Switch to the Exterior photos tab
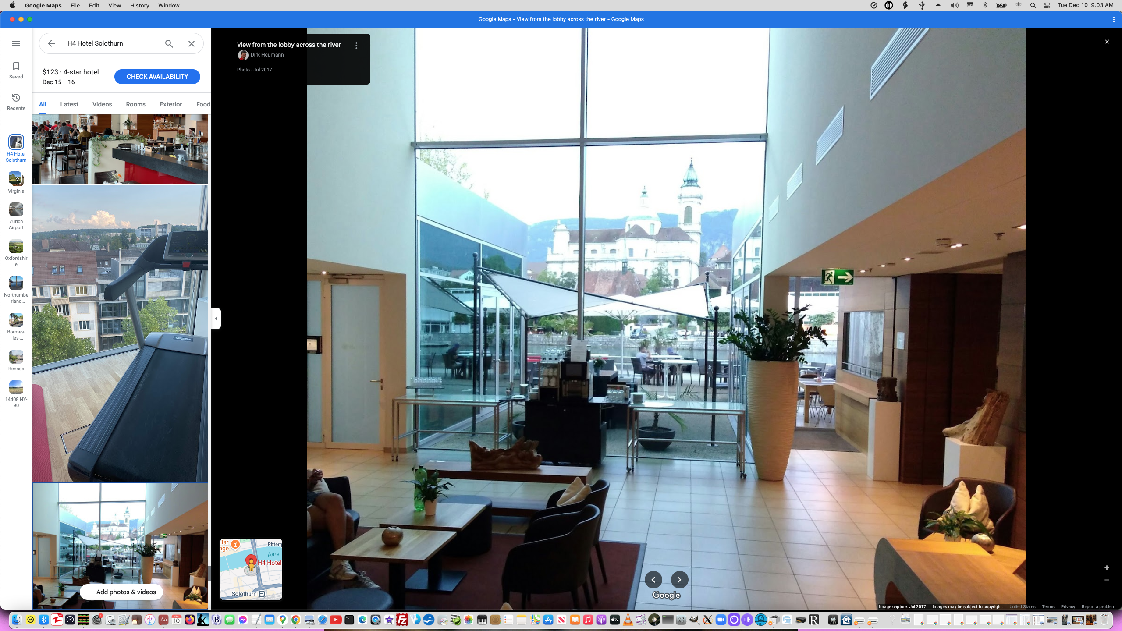 [x=170, y=104]
